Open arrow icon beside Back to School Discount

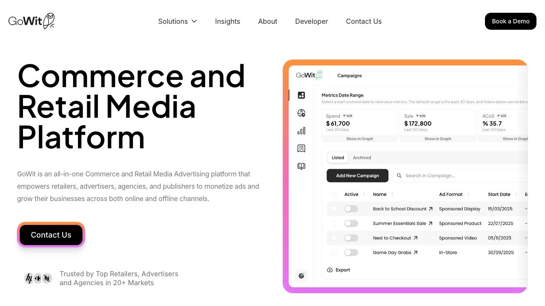(x=430, y=209)
